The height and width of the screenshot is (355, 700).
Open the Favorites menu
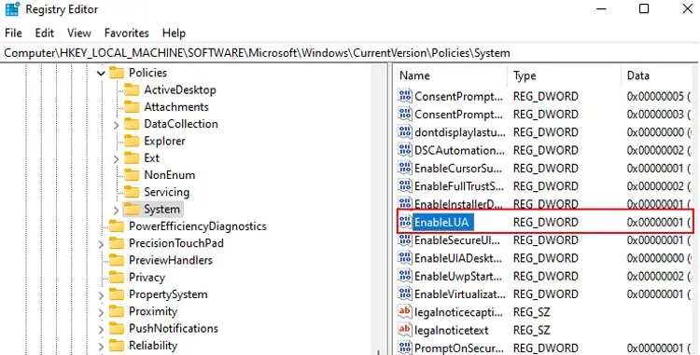point(126,33)
